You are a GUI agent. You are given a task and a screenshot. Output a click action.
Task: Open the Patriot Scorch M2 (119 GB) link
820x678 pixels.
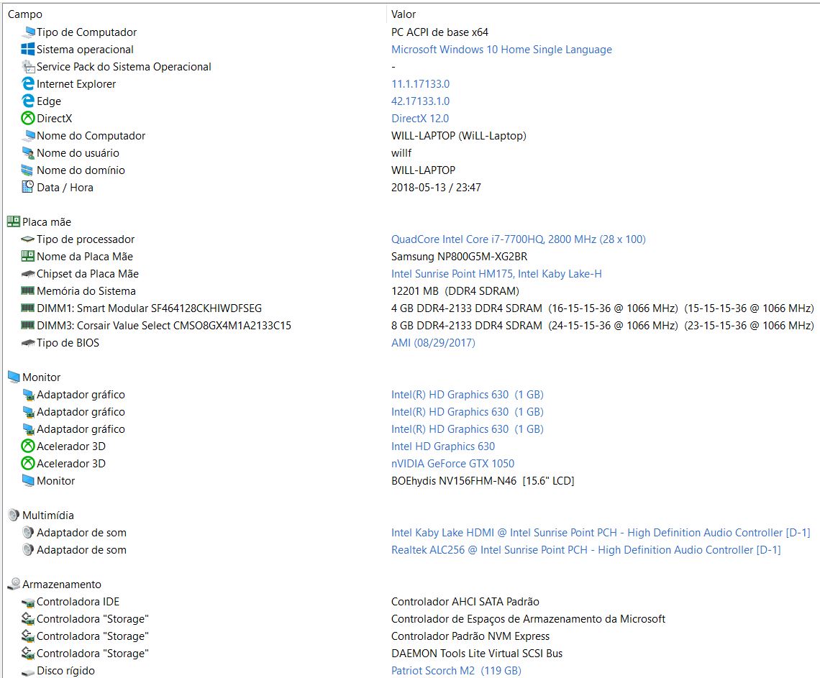456,670
